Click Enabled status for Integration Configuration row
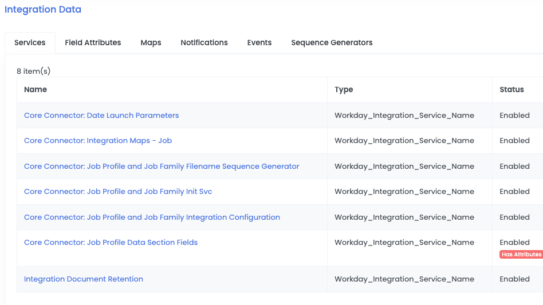Screen dimensions: 543x305 [514, 217]
